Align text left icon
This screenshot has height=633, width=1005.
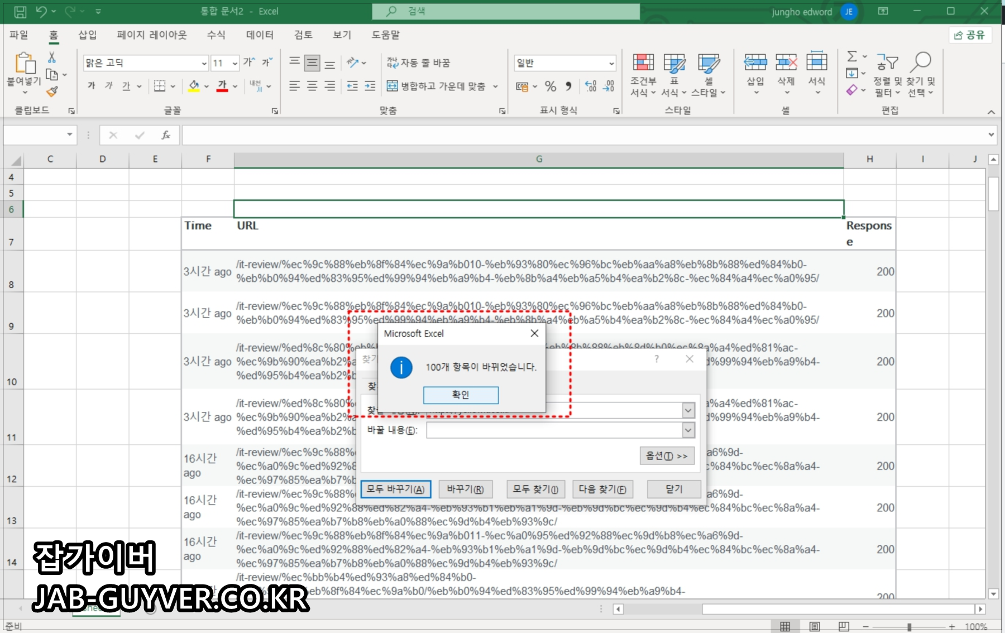pyautogui.click(x=295, y=86)
